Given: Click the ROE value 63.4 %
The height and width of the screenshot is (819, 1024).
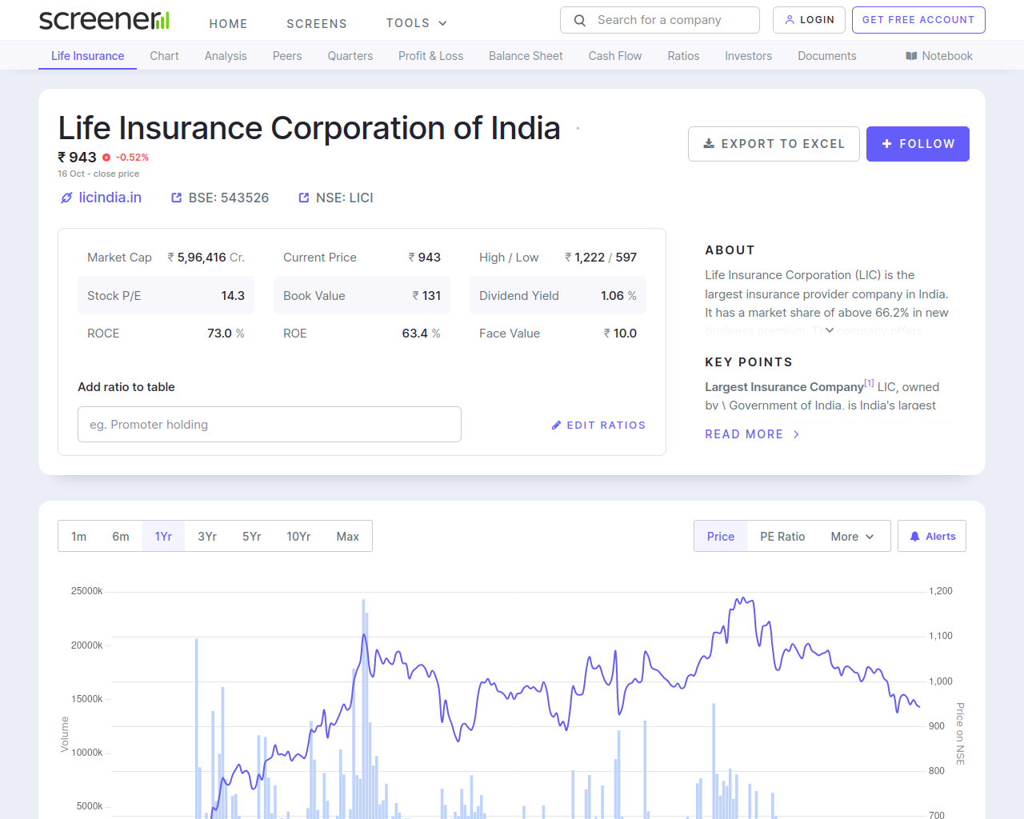Looking at the screenshot, I should (x=421, y=334).
